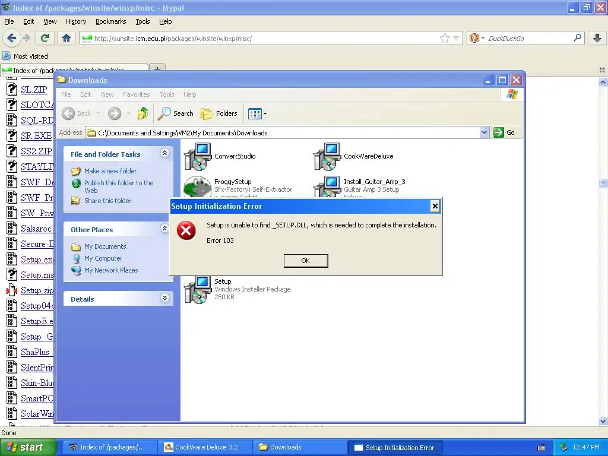Click the keyboard tray icon on the taskbar
Image resolution: width=608 pixels, height=456 pixels.
click(541, 448)
